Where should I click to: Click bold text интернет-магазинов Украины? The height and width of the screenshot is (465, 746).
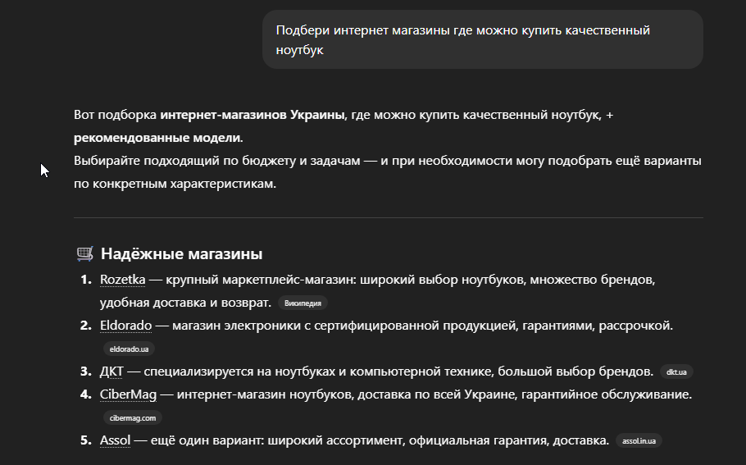252,116
